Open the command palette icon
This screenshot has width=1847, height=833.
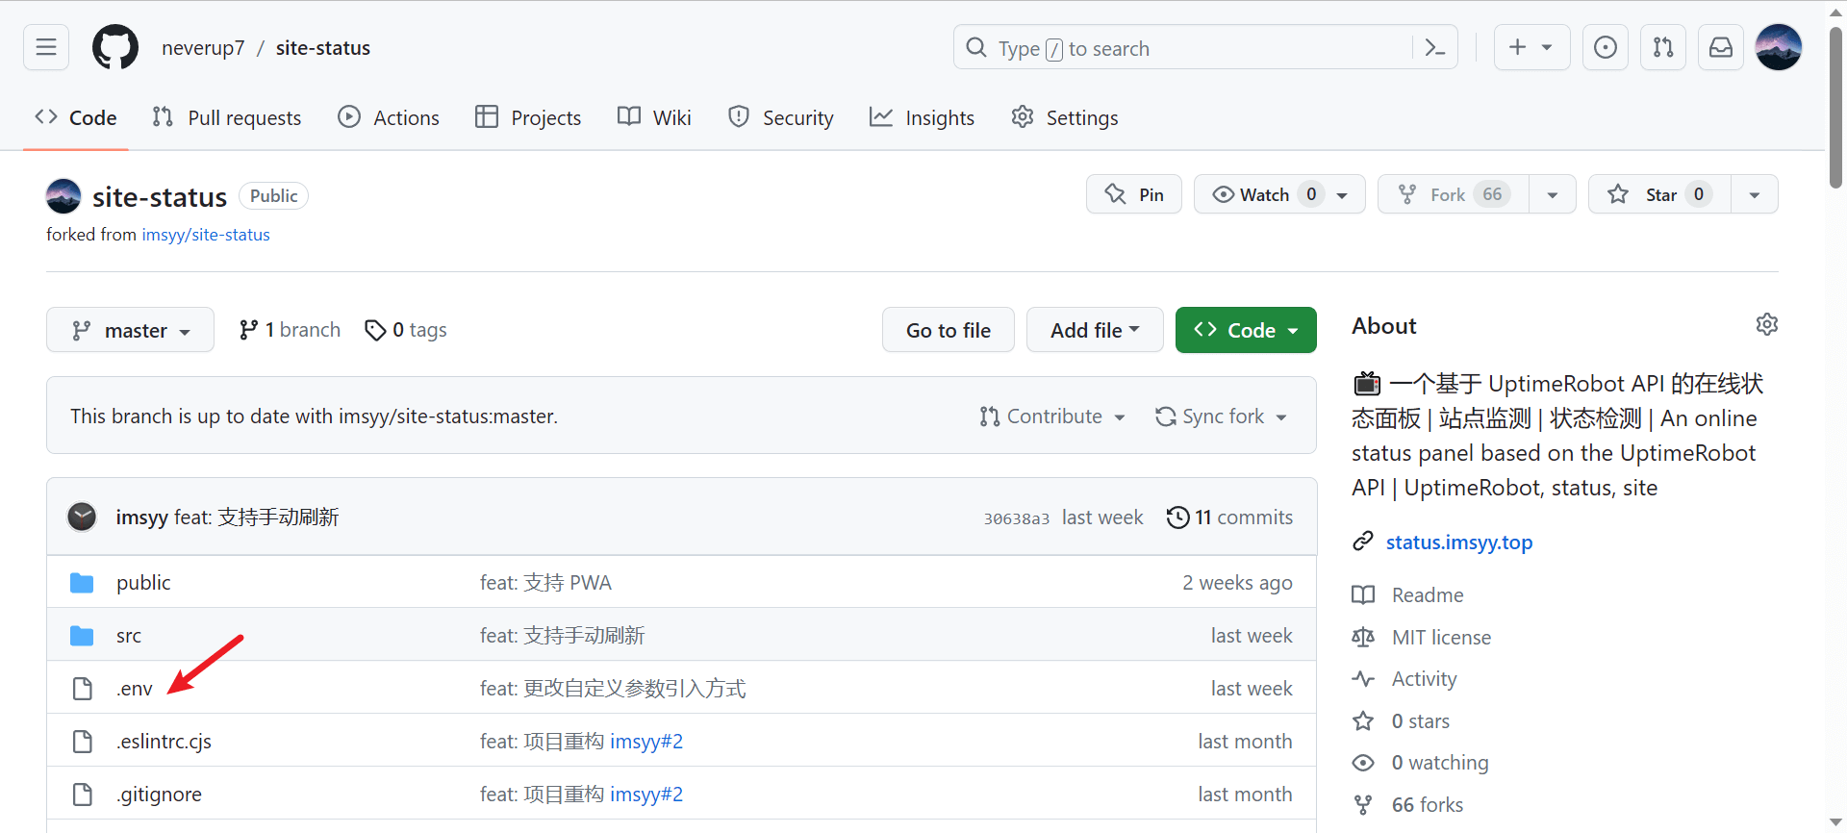1434,48
